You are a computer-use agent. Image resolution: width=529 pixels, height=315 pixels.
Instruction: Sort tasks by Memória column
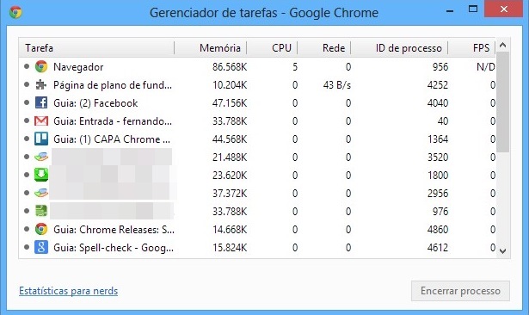(211, 48)
